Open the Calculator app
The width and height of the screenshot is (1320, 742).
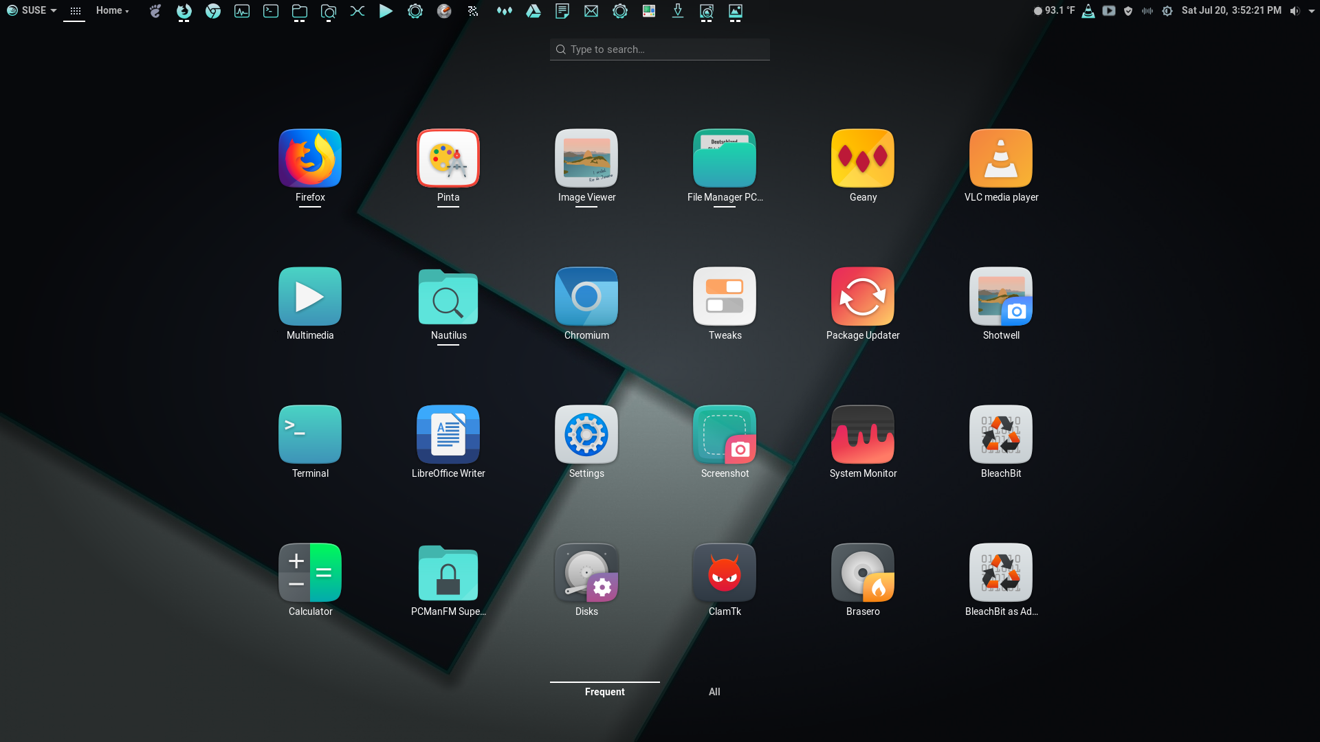point(310,573)
